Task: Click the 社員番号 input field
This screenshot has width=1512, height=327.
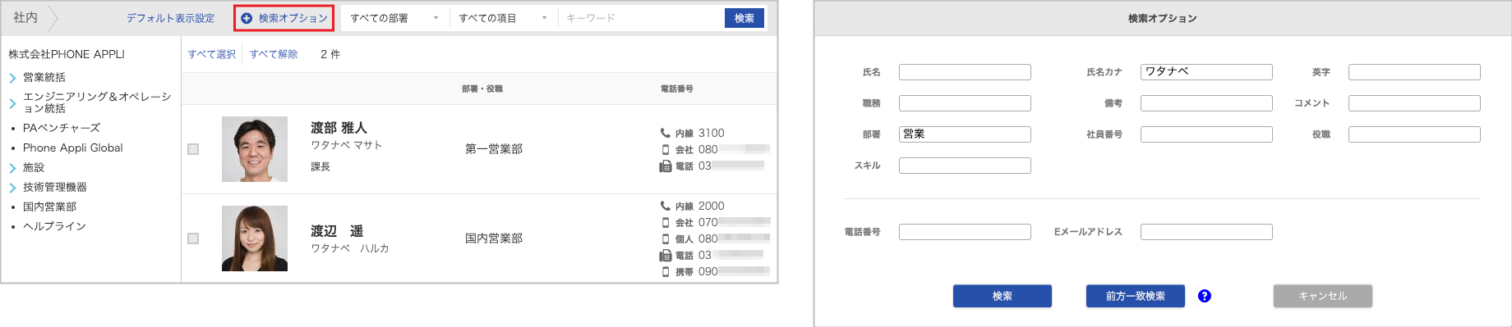Action: [1206, 134]
